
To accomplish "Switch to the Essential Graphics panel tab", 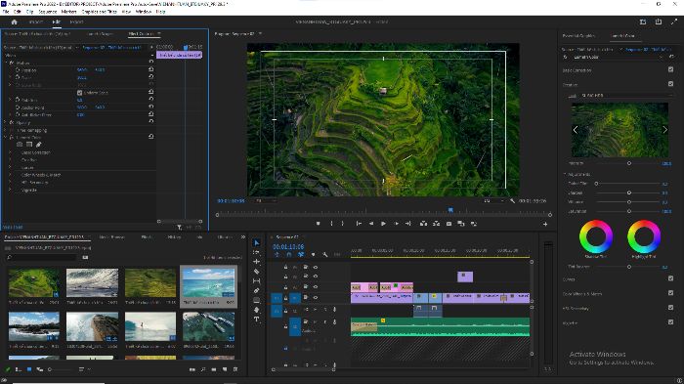I will coord(578,36).
